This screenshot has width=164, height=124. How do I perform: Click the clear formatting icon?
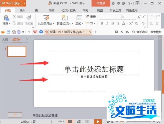pyautogui.click(x=143, y=23)
